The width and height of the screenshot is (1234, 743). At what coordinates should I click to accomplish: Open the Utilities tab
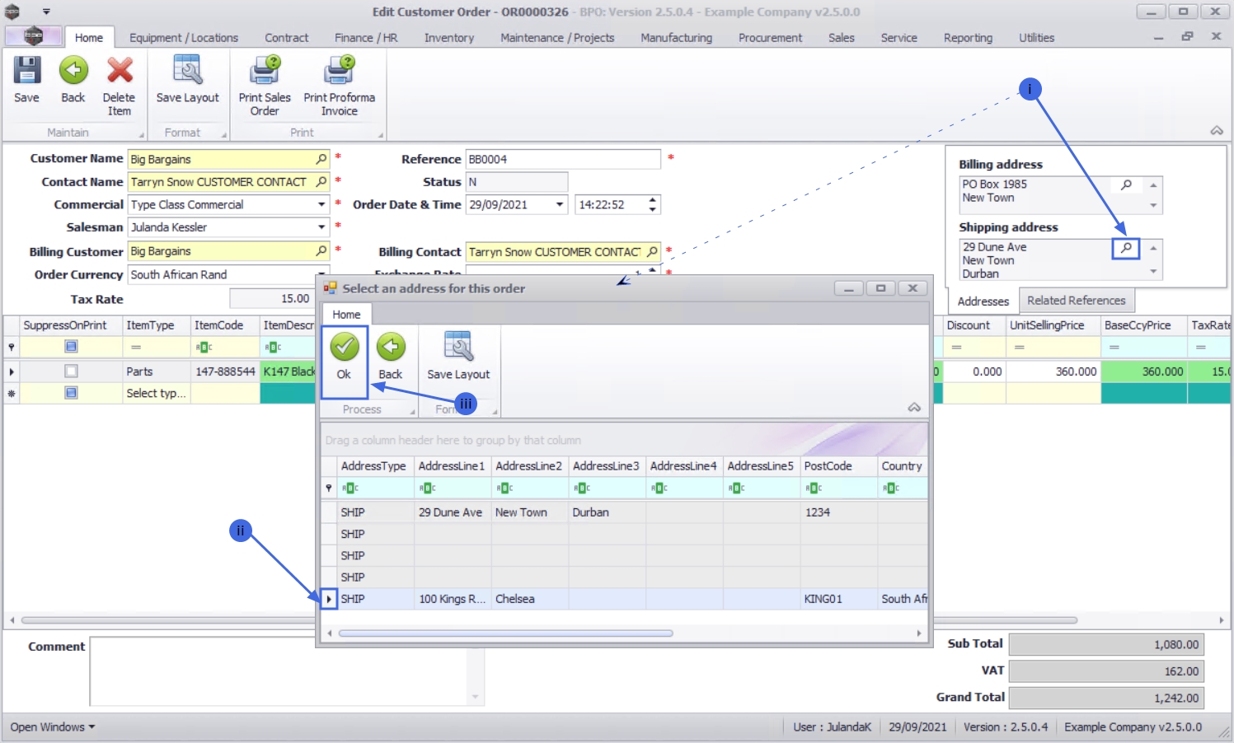coord(1037,38)
